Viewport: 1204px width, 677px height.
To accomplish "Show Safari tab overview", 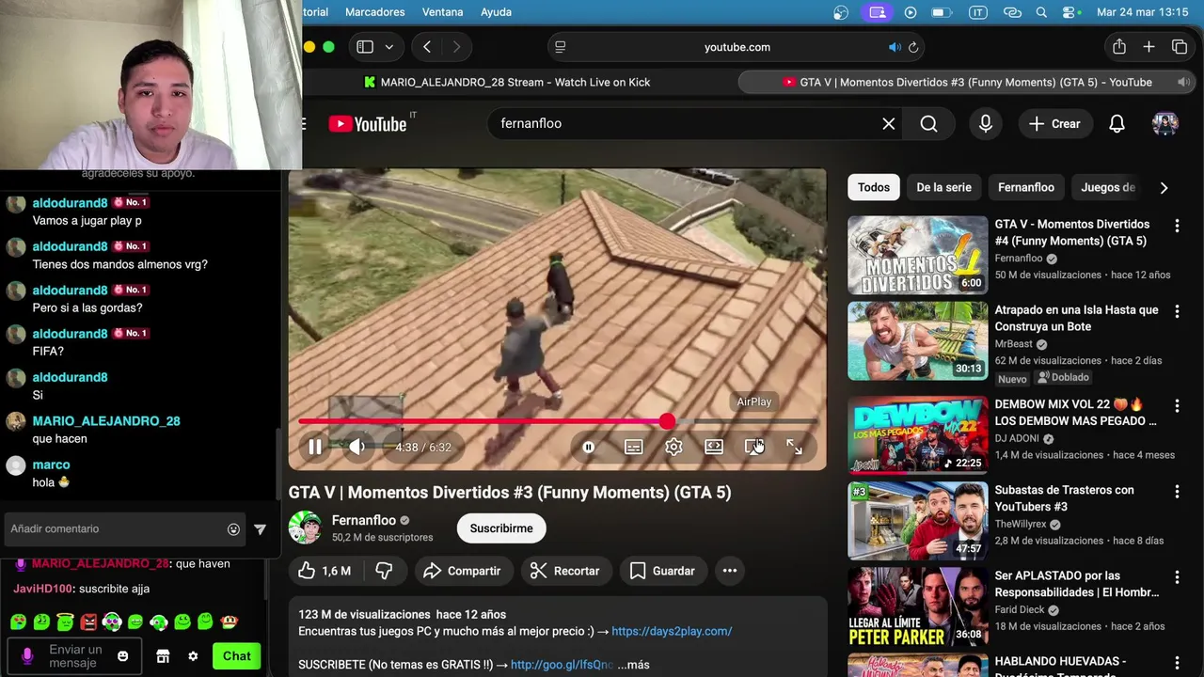I will pos(1180,47).
